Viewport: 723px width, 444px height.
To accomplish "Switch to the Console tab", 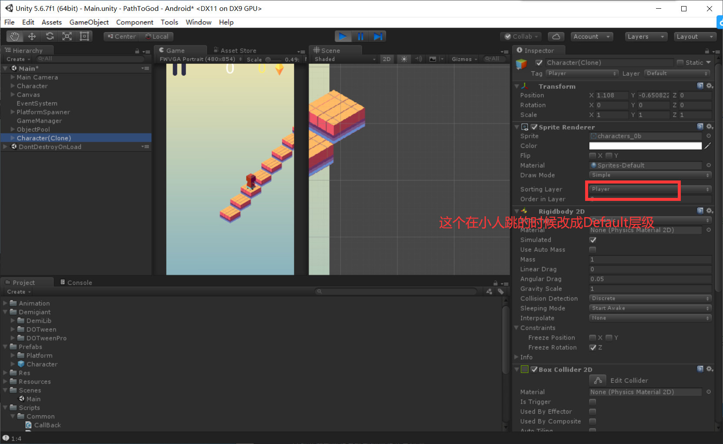I will coord(76,283).
